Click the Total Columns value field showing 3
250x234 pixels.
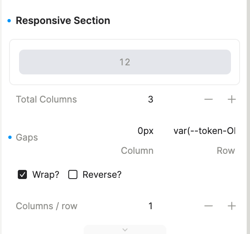[150, 100]
